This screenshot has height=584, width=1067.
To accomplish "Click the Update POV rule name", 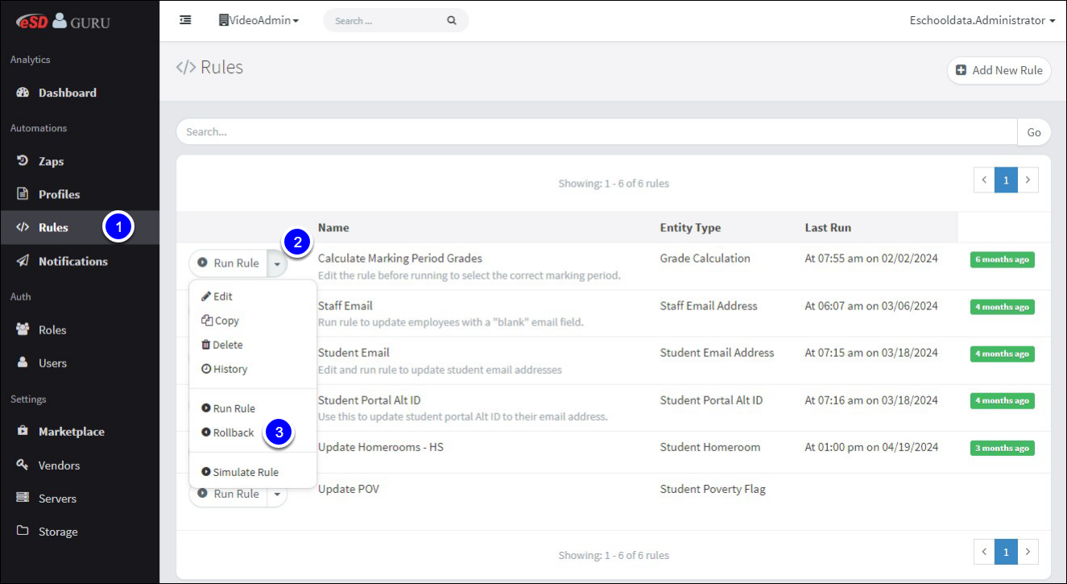I will pyautogui.click(x=349, y=489).
